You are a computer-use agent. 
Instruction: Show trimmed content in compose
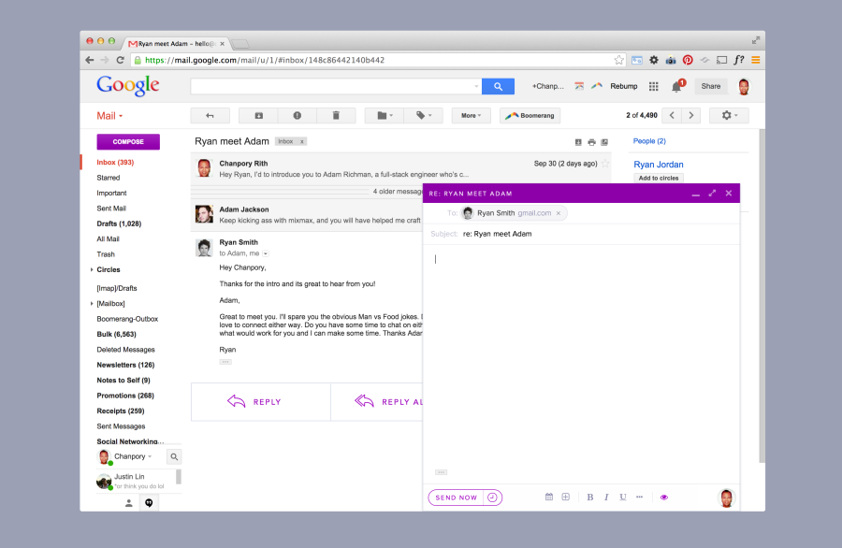[441, 472]
